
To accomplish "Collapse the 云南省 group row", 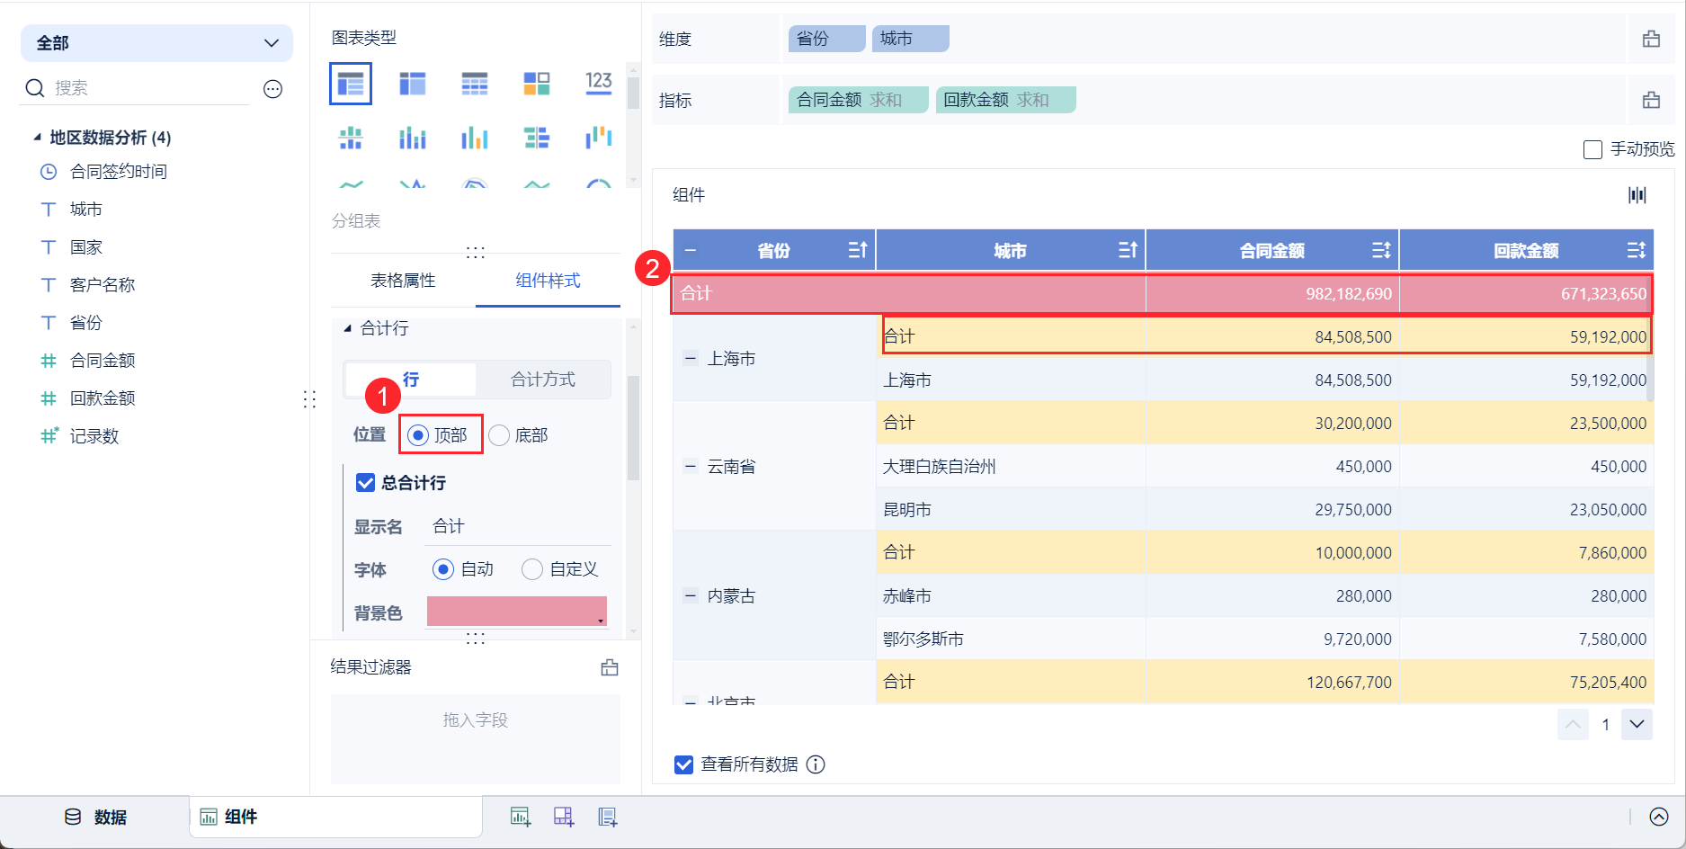I will 691,467.
